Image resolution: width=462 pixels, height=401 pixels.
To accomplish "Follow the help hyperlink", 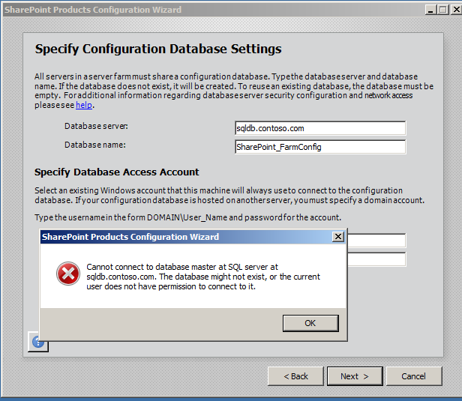I will 84,105.
